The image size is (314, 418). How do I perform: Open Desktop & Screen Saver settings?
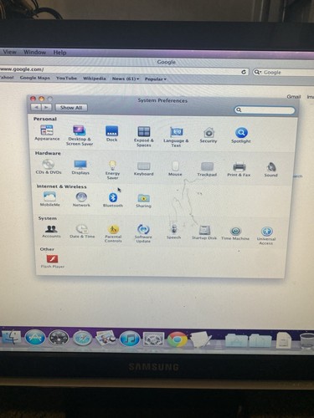click(x=80, y=135)
